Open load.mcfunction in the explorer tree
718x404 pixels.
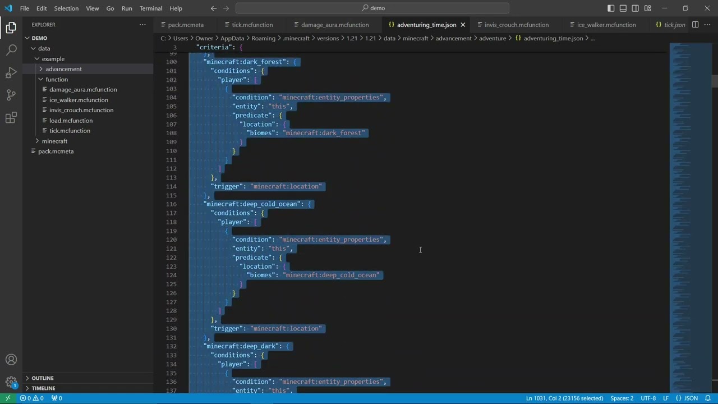(x=88, y=121)
